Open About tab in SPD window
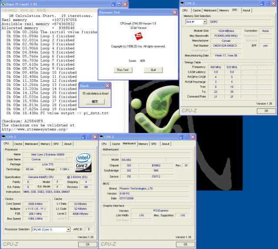The image size is (278, 249). coord(246,10)
